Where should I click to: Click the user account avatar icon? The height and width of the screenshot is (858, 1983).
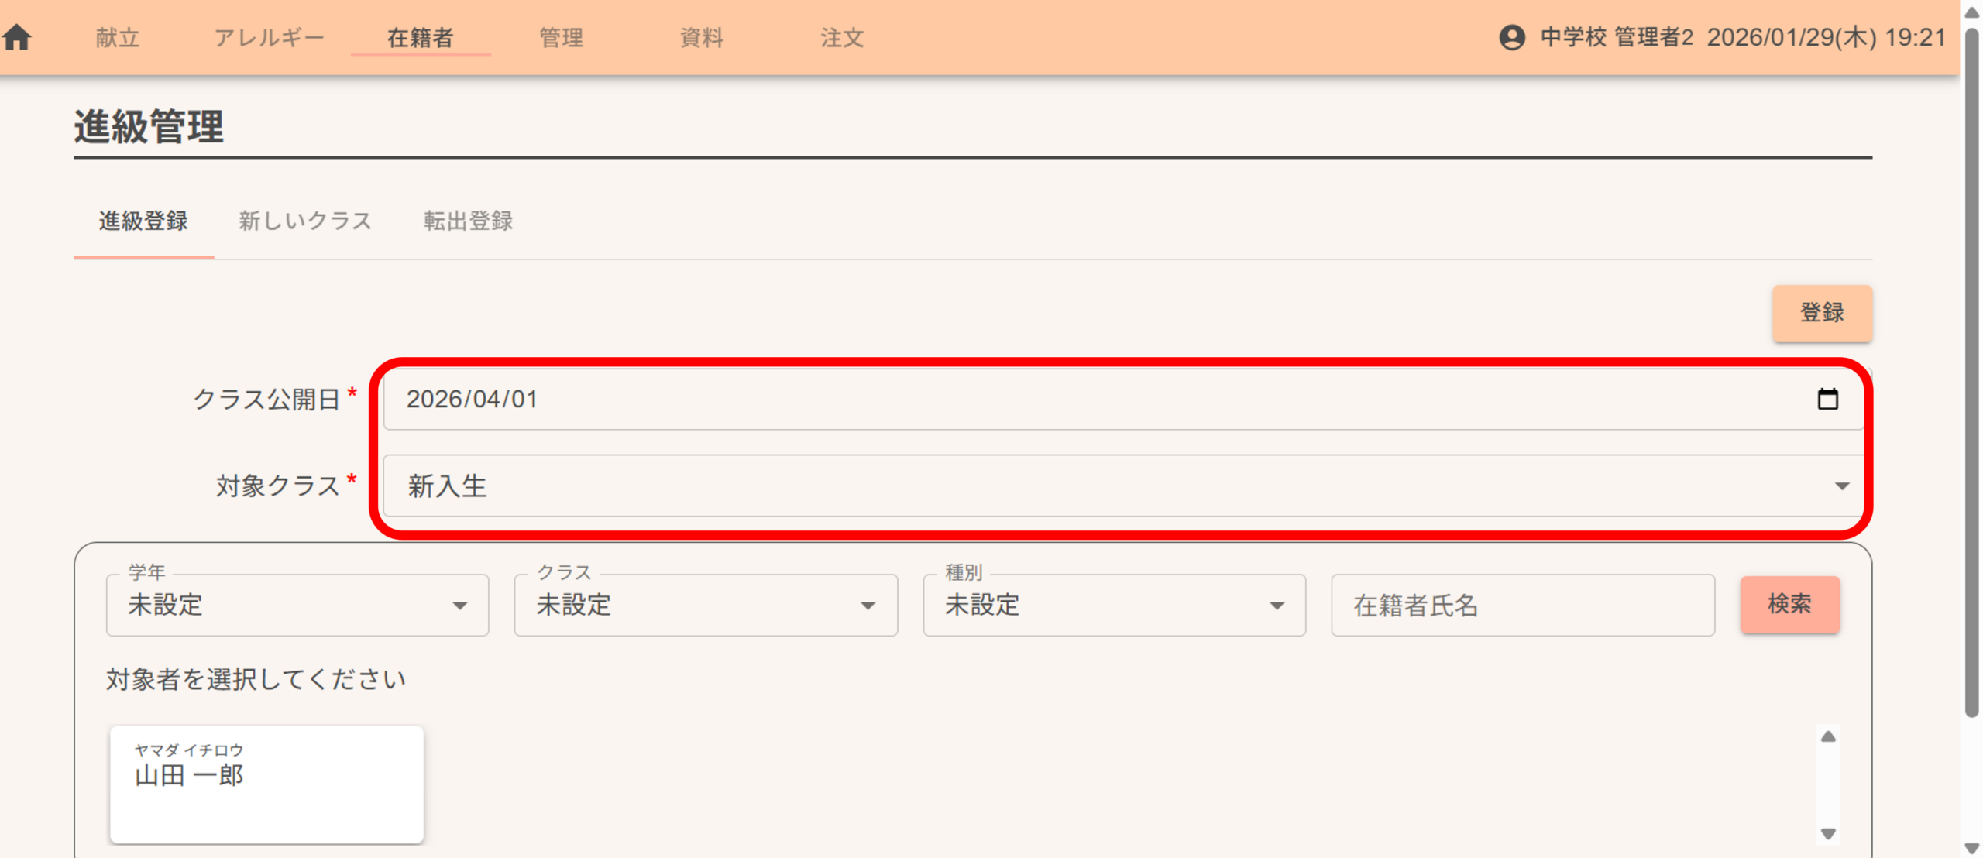(1511, 37)
